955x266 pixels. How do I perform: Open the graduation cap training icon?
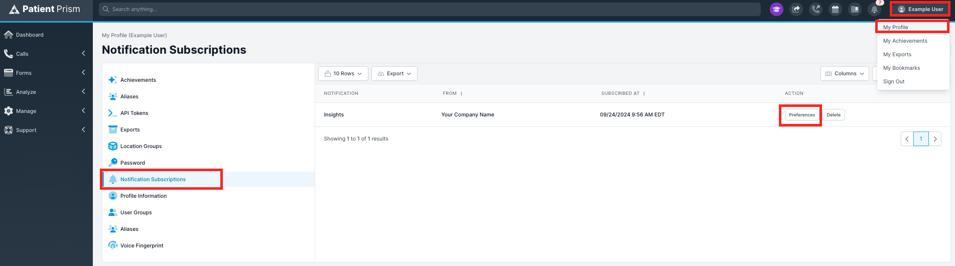coord(776,9)
